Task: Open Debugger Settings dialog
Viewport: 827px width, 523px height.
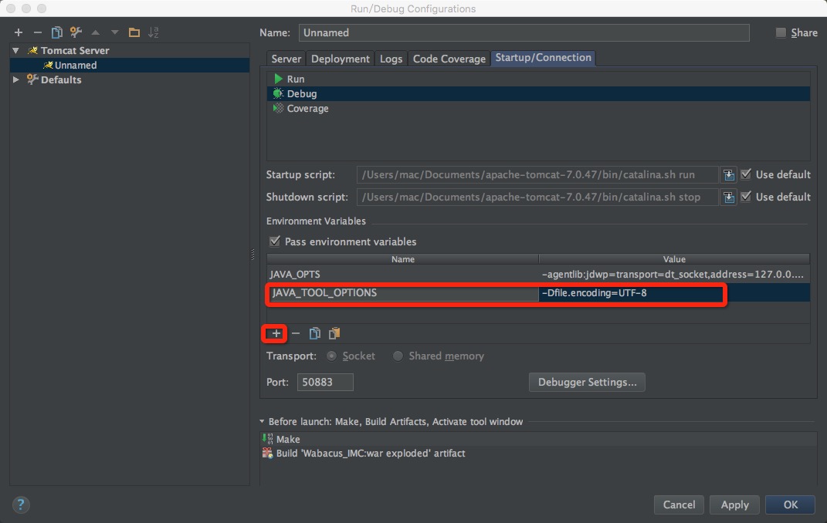Action: click(587, 382)
